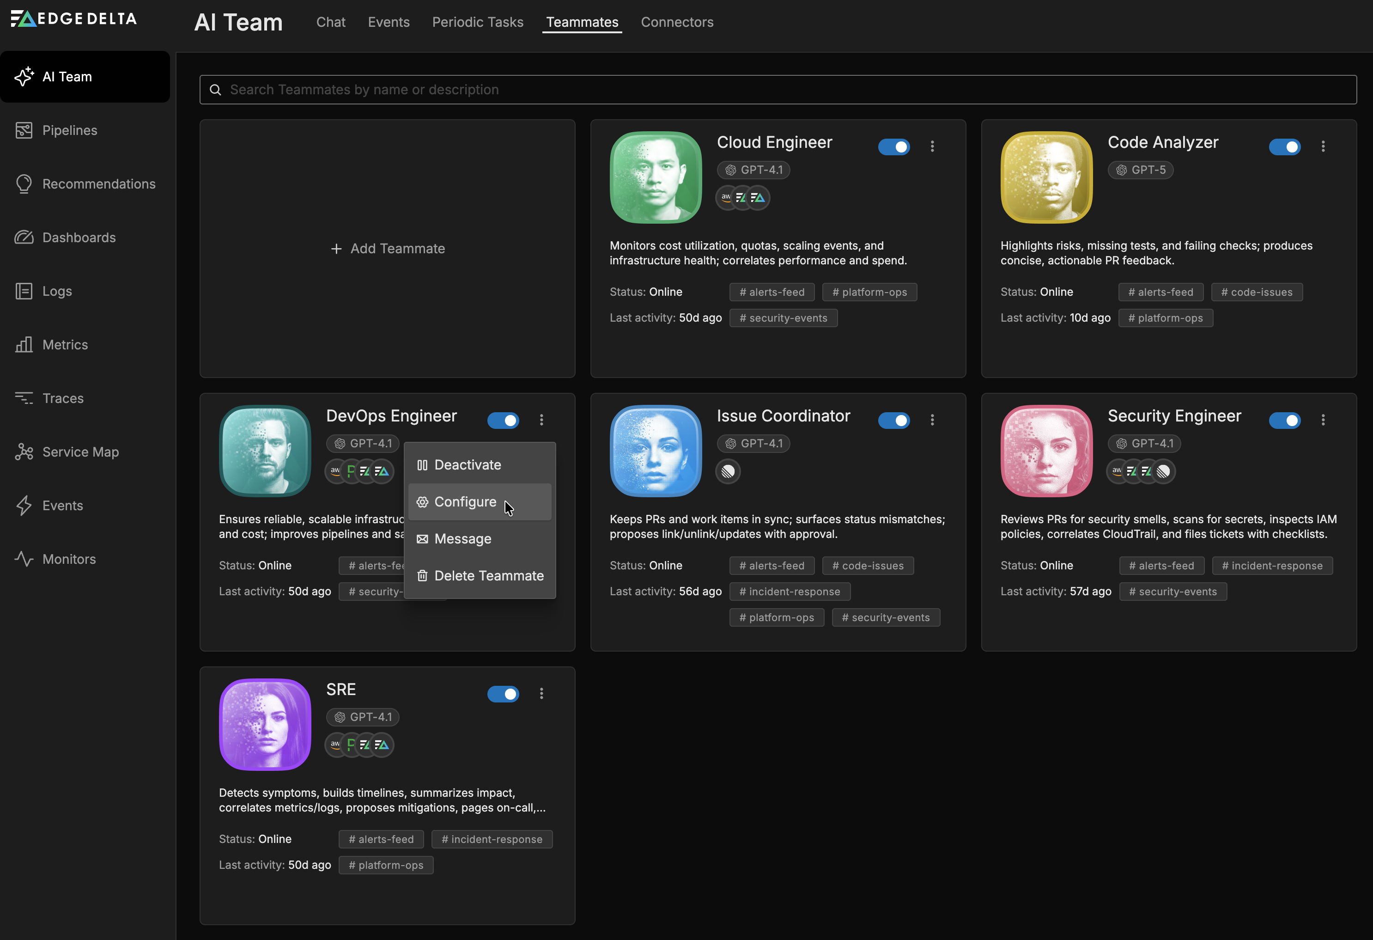
Task: Click the Edge Delta logo
Action: [74, 19]
